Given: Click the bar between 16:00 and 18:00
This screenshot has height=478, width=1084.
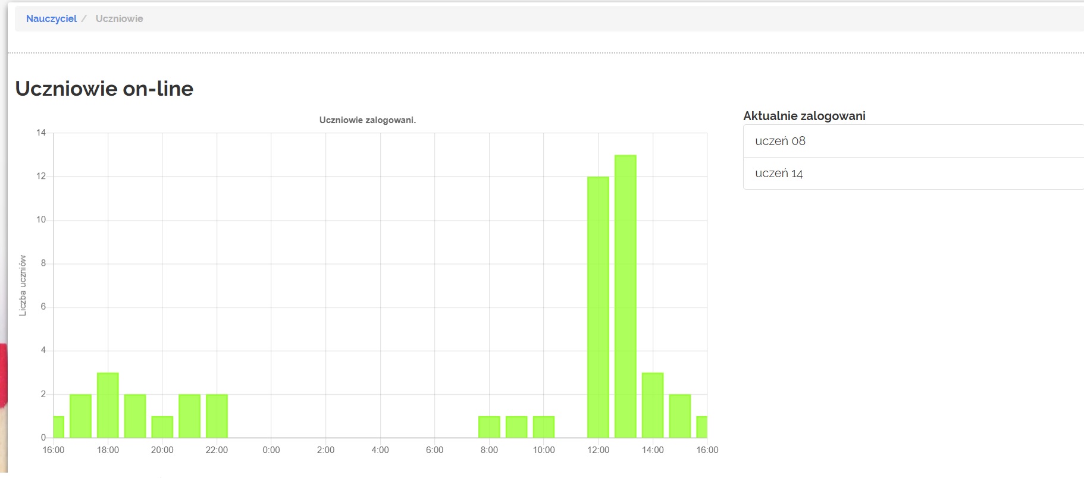Looking at the screenshot, I should coord(80,416).
